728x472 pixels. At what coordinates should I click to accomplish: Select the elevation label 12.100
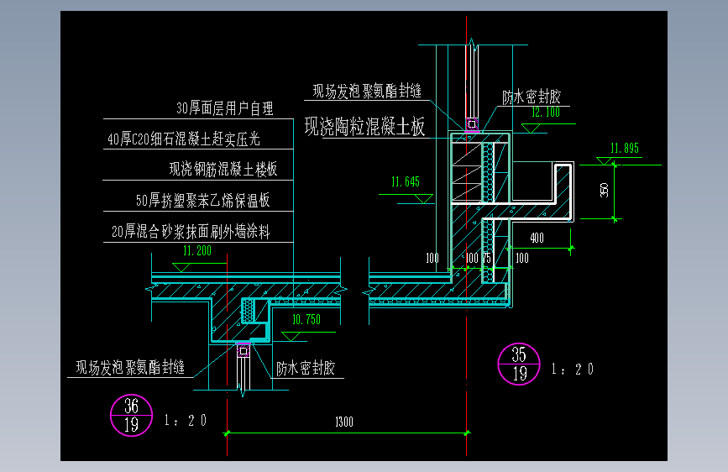(546, 112)
